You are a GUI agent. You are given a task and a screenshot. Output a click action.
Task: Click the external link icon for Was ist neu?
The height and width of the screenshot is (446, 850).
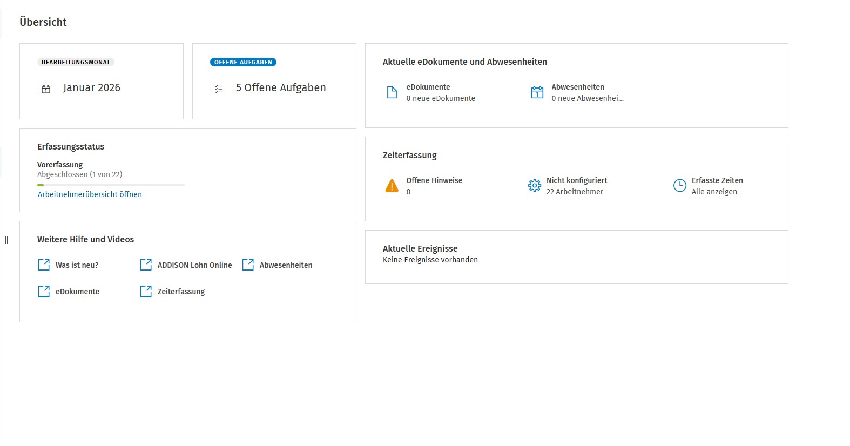[x=44, y=265]
